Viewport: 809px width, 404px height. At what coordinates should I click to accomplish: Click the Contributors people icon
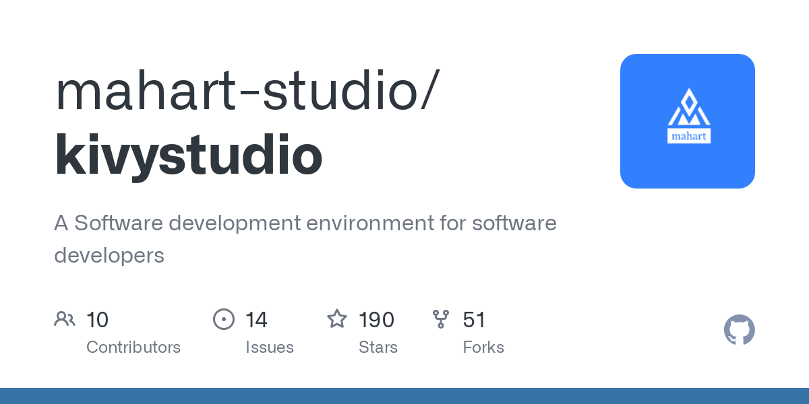click(x=65, y=318)
